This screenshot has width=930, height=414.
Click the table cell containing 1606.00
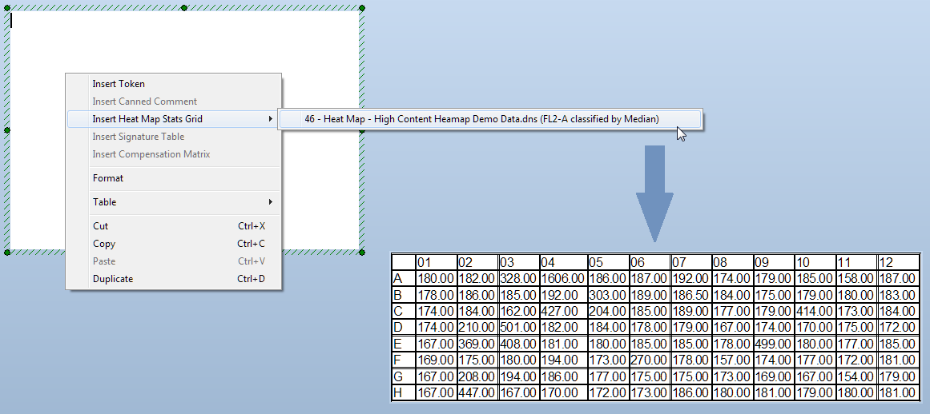562,278
